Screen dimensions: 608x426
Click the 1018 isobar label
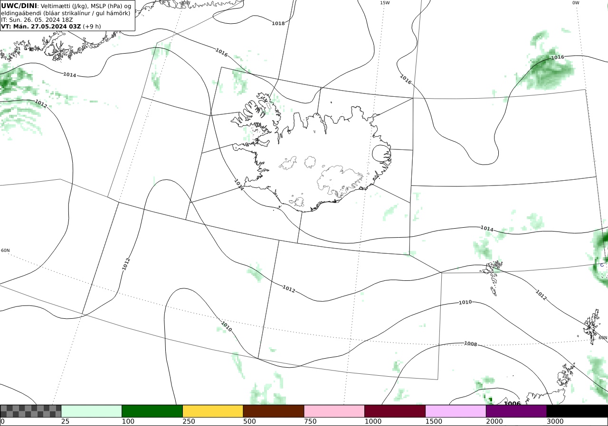(x=278, y=23)
